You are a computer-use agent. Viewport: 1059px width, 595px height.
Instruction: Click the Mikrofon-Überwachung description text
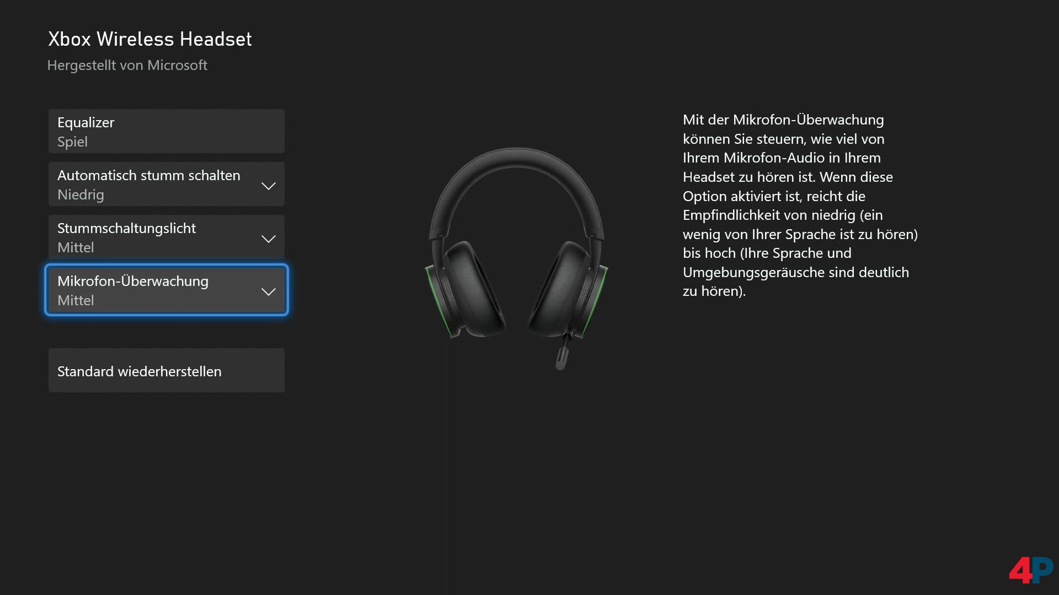pyautogui.click(x=800, y=205)
